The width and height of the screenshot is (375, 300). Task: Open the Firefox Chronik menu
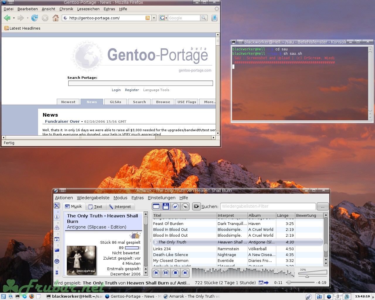pyautogui.click(x=66, y=9)
